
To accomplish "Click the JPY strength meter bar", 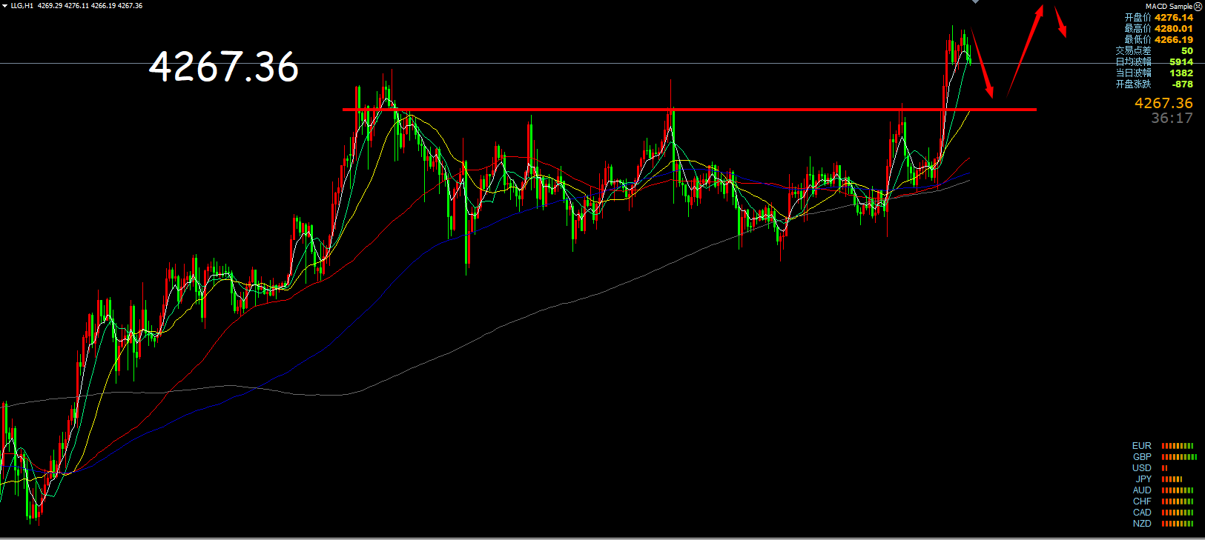I will (x=1172, y=479).
